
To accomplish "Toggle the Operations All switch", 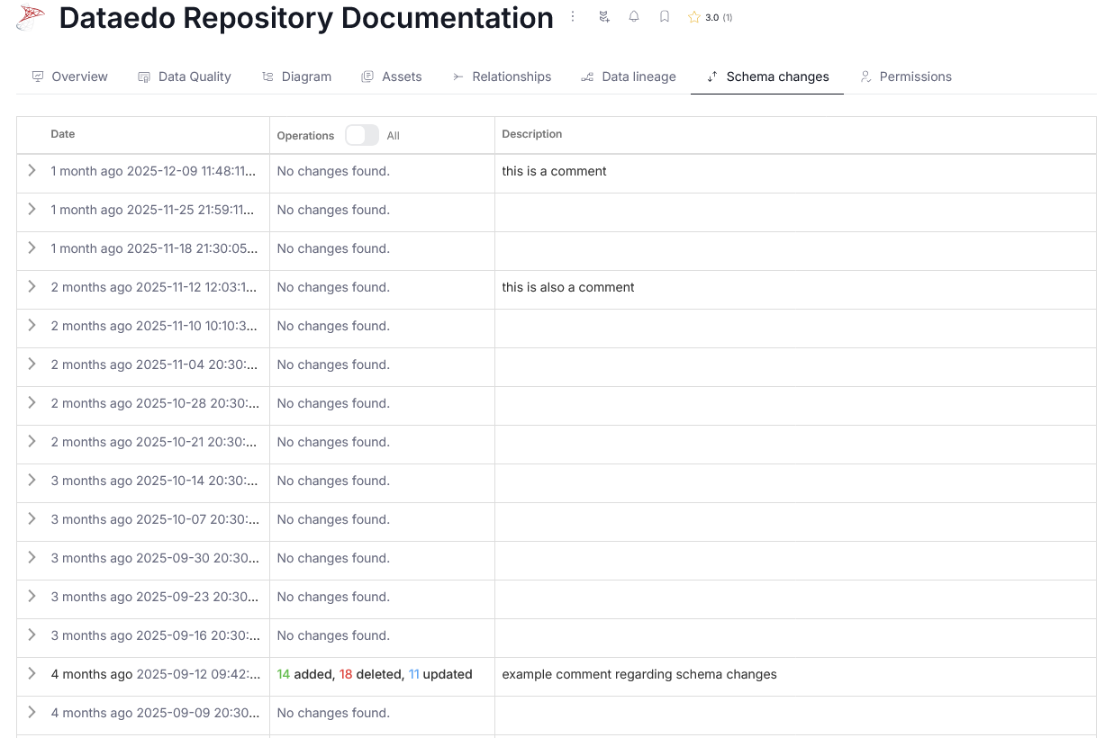I will pos(362,135).
